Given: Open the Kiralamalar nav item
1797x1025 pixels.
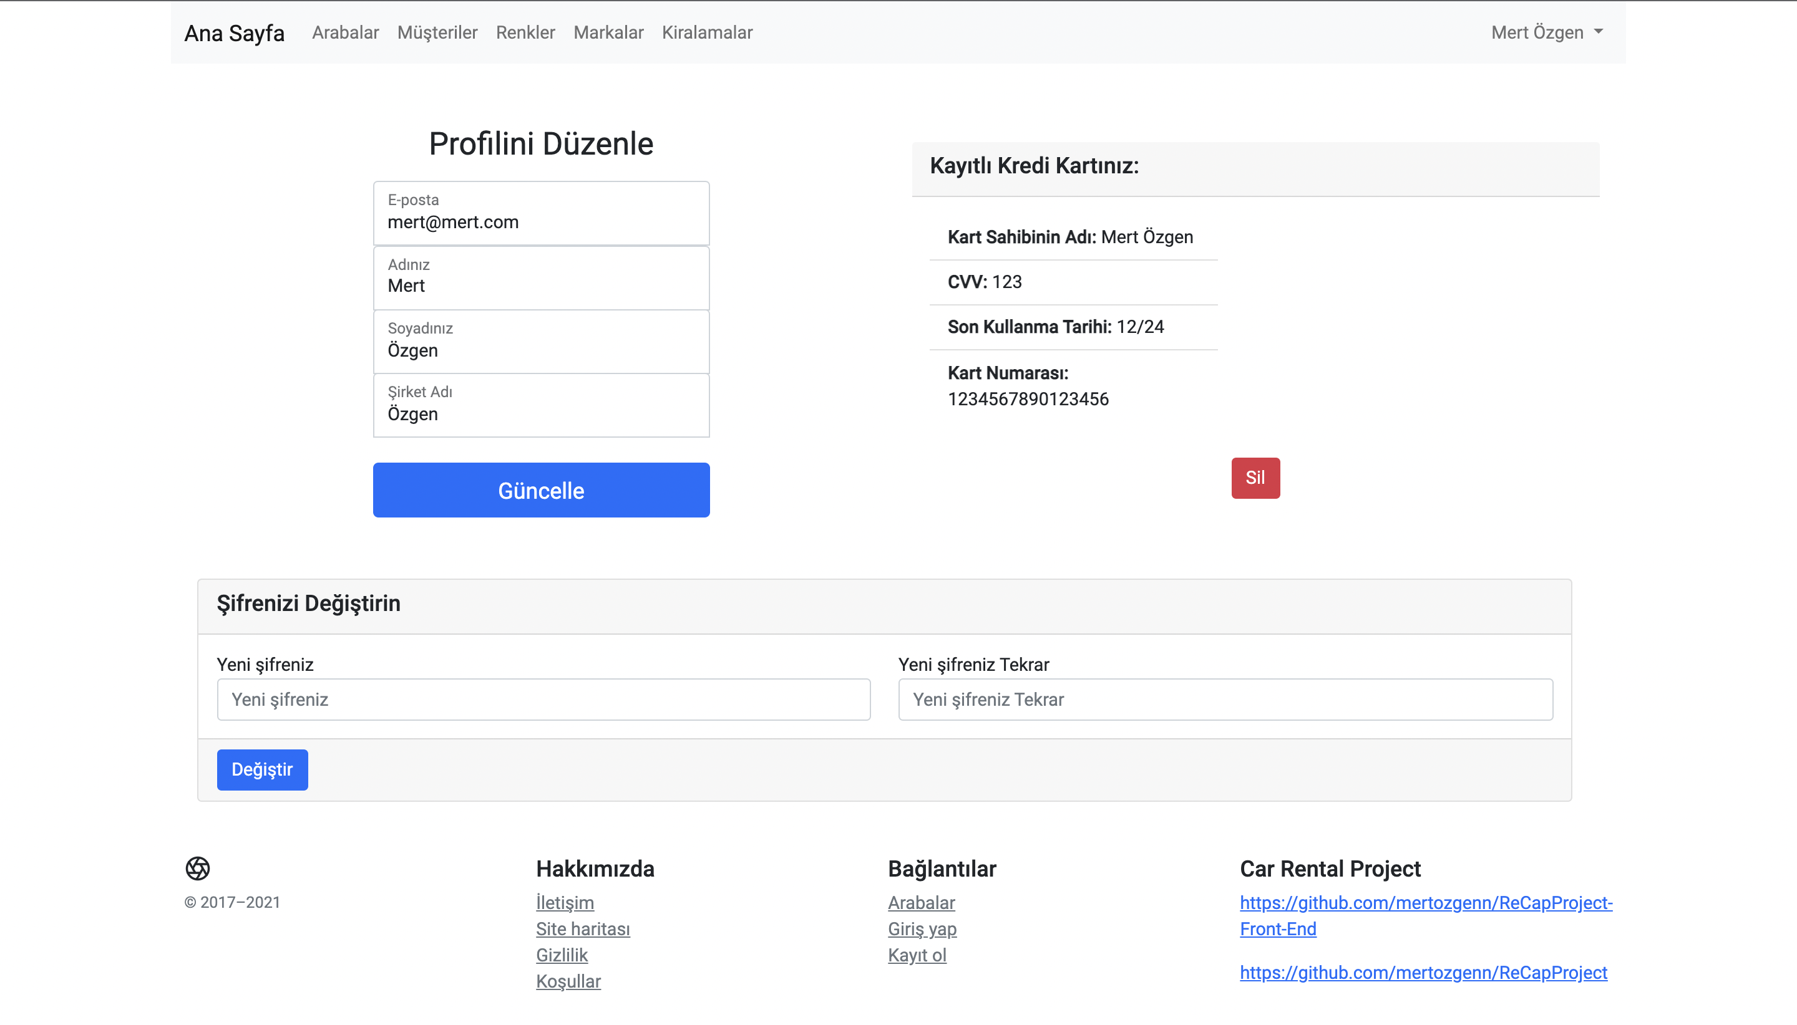Looking at the screenshot, I should point(707,32).
